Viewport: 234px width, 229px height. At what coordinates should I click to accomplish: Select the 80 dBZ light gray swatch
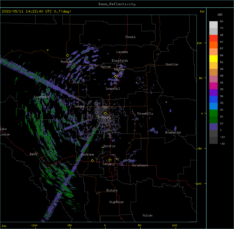pos(213,24)
